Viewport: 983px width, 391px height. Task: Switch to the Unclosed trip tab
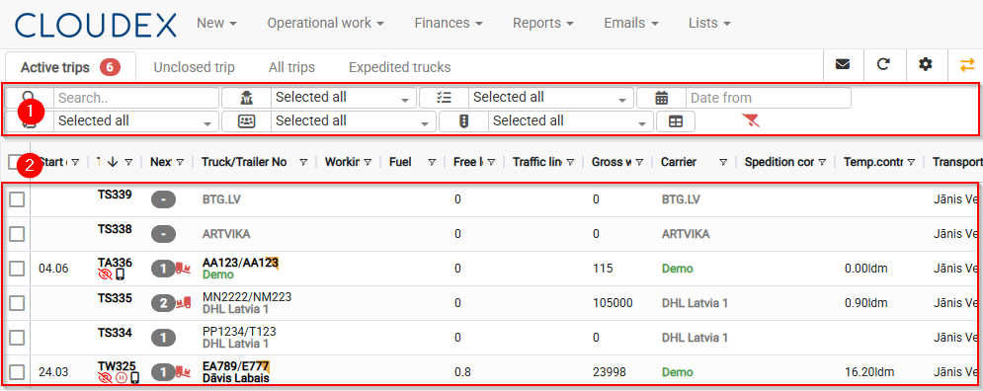195,67
